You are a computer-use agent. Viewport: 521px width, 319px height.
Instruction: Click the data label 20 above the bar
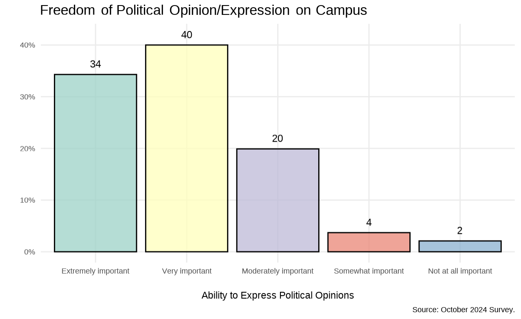pyautogui.click(x=277, y=139)
